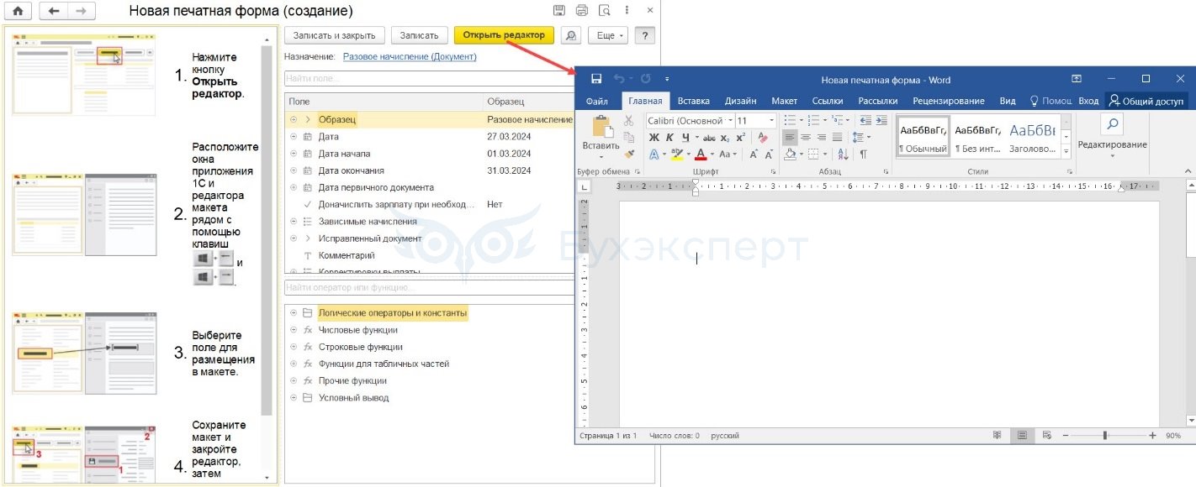1196x487 pixels.
Task: Switch to the Макет ribbon tab
Action: [x=784, y=102]
